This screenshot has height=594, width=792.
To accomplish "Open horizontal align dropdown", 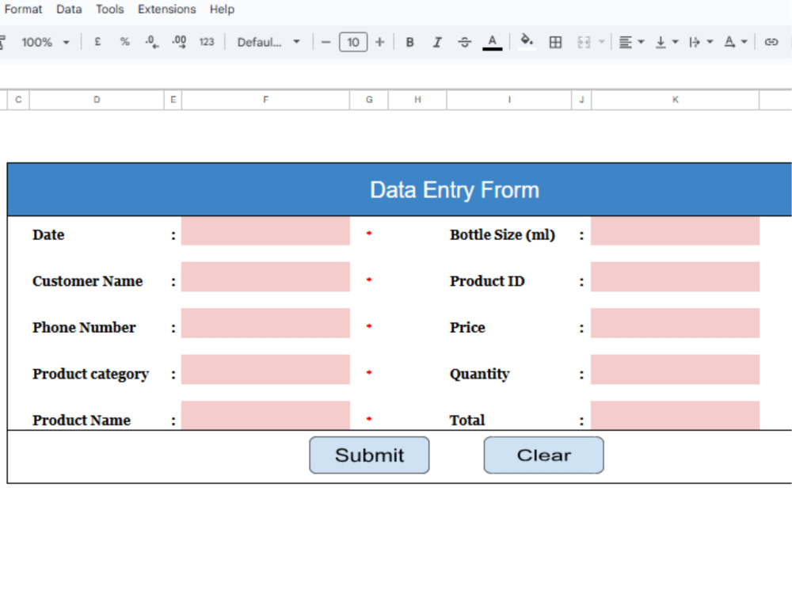I will click(x=631, y=42).
